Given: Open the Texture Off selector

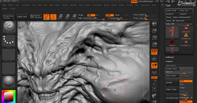Looking at the screenshot, I should [x=9, y=69].
